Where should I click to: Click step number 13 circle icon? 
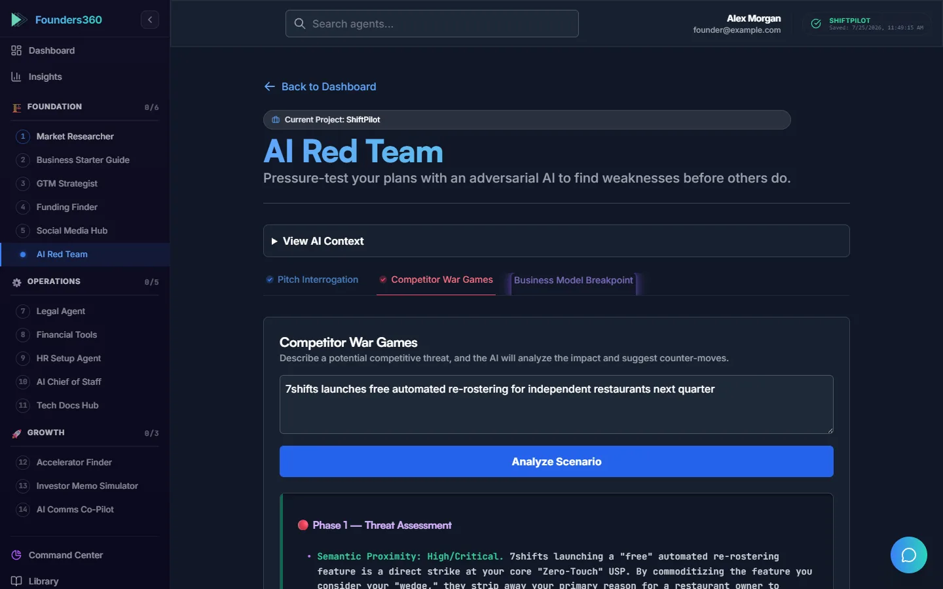23,486
